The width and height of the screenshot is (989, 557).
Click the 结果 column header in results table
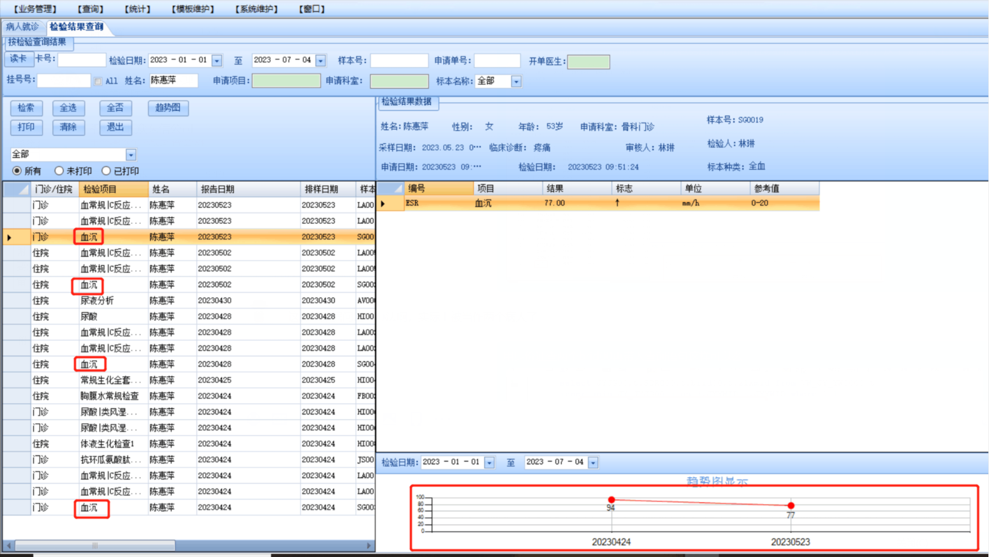tap(577, 189)
